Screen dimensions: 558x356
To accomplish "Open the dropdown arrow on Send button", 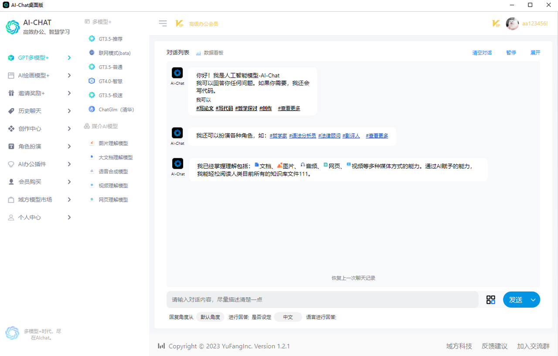I will click(x=533, y=300).
